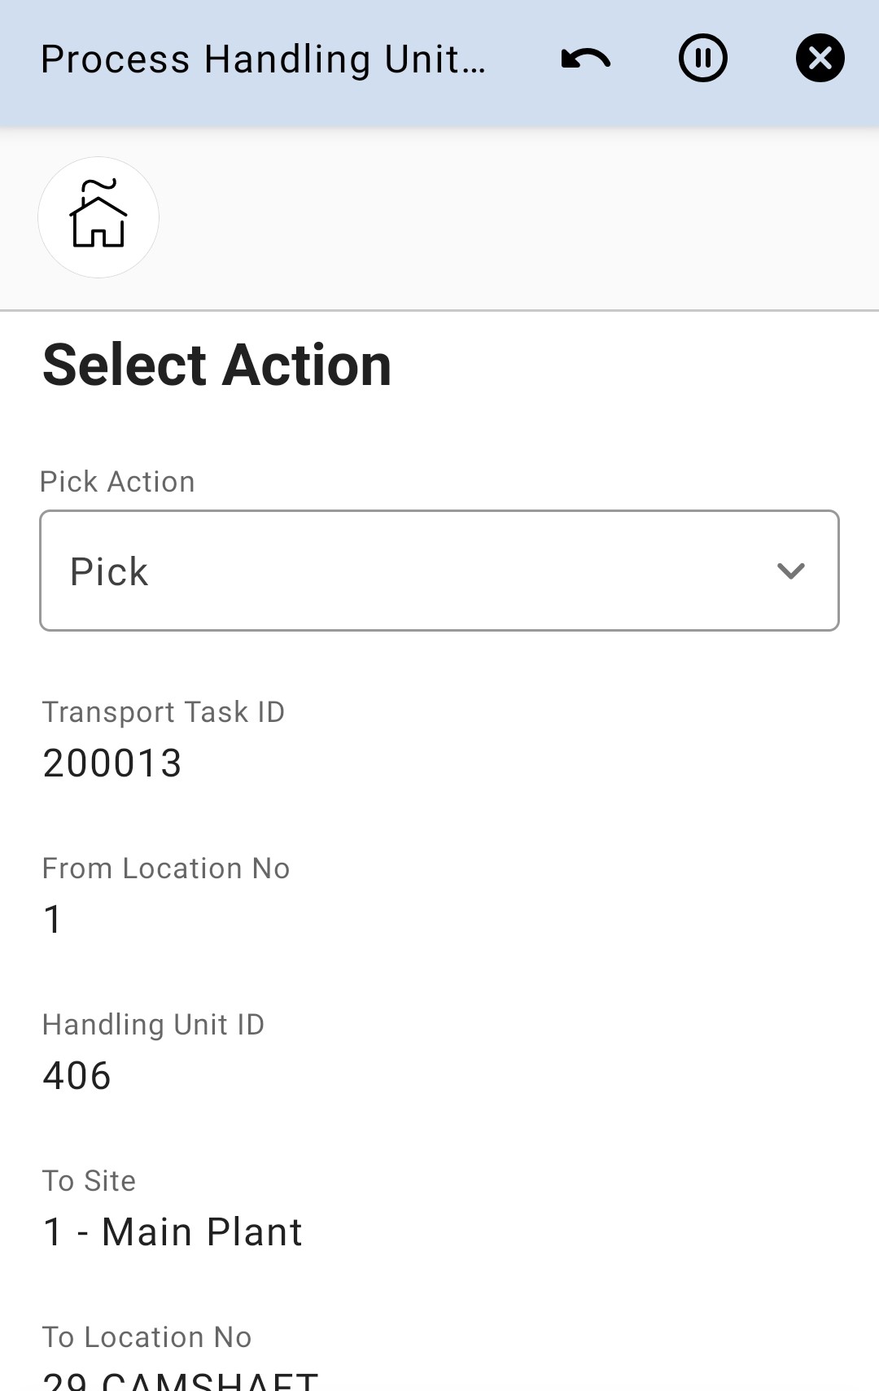This screenshot has height=1391, width=879.
Task: Click the Transport Task ID label
Action: tap(164, 712)
